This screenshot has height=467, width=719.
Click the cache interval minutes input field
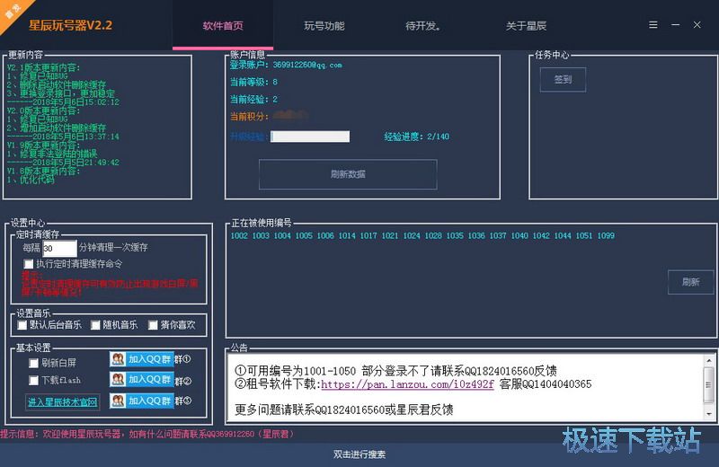(59, 248)
